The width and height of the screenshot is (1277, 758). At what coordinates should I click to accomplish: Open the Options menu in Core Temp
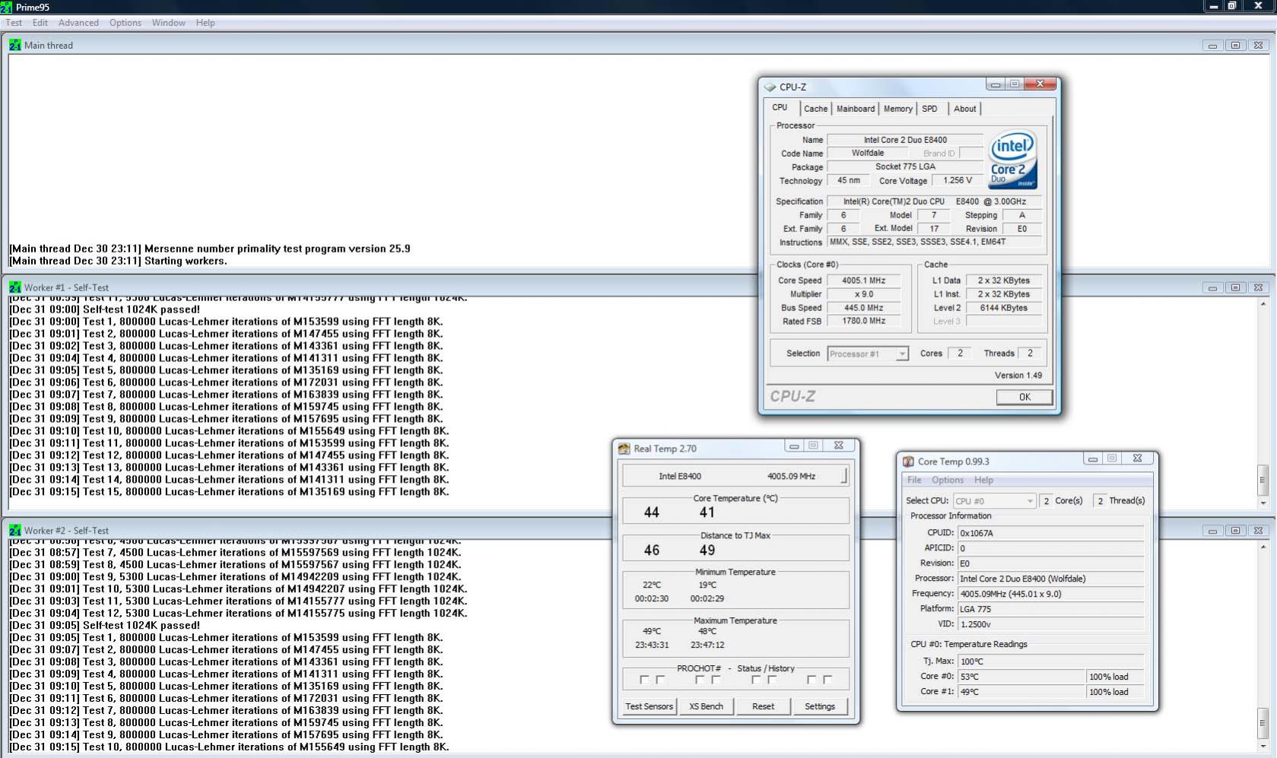(948, 480)
